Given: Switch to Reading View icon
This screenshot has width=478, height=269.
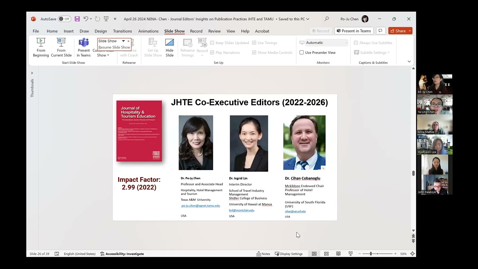Looking at the screenshot, I should click(338, 254).
